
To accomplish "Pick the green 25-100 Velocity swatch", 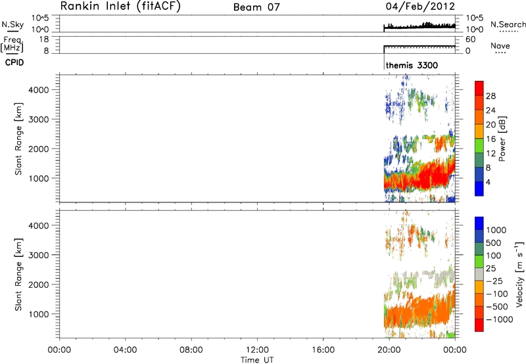I will tap(479, 262).
